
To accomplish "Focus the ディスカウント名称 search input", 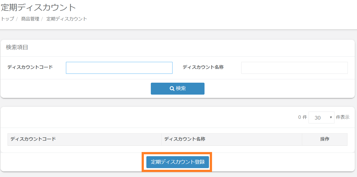I will click(x=294, y=68).
